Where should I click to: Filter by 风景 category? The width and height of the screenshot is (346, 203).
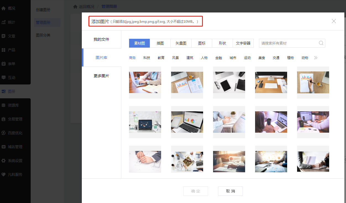point(175,58)
